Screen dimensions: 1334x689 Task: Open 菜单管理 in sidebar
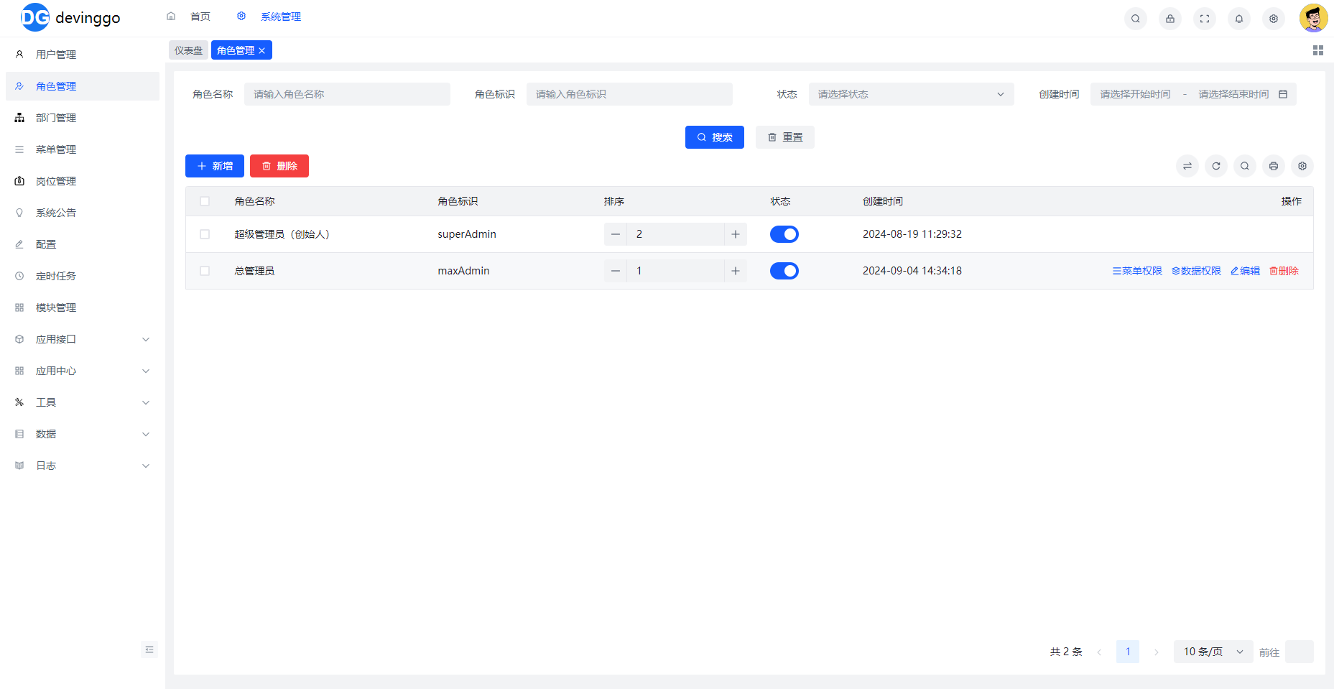click(83, 149)
